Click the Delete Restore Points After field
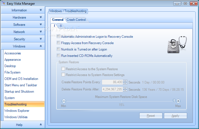This screenshot has width=199, height=129. [112, 89]
